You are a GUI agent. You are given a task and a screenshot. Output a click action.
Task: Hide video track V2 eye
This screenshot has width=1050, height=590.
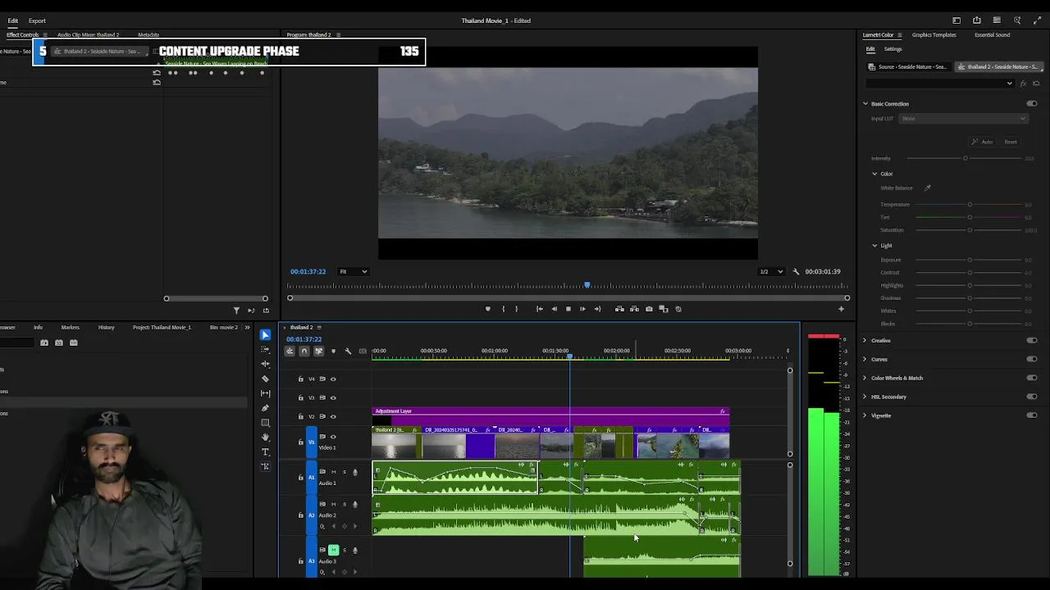333,416
